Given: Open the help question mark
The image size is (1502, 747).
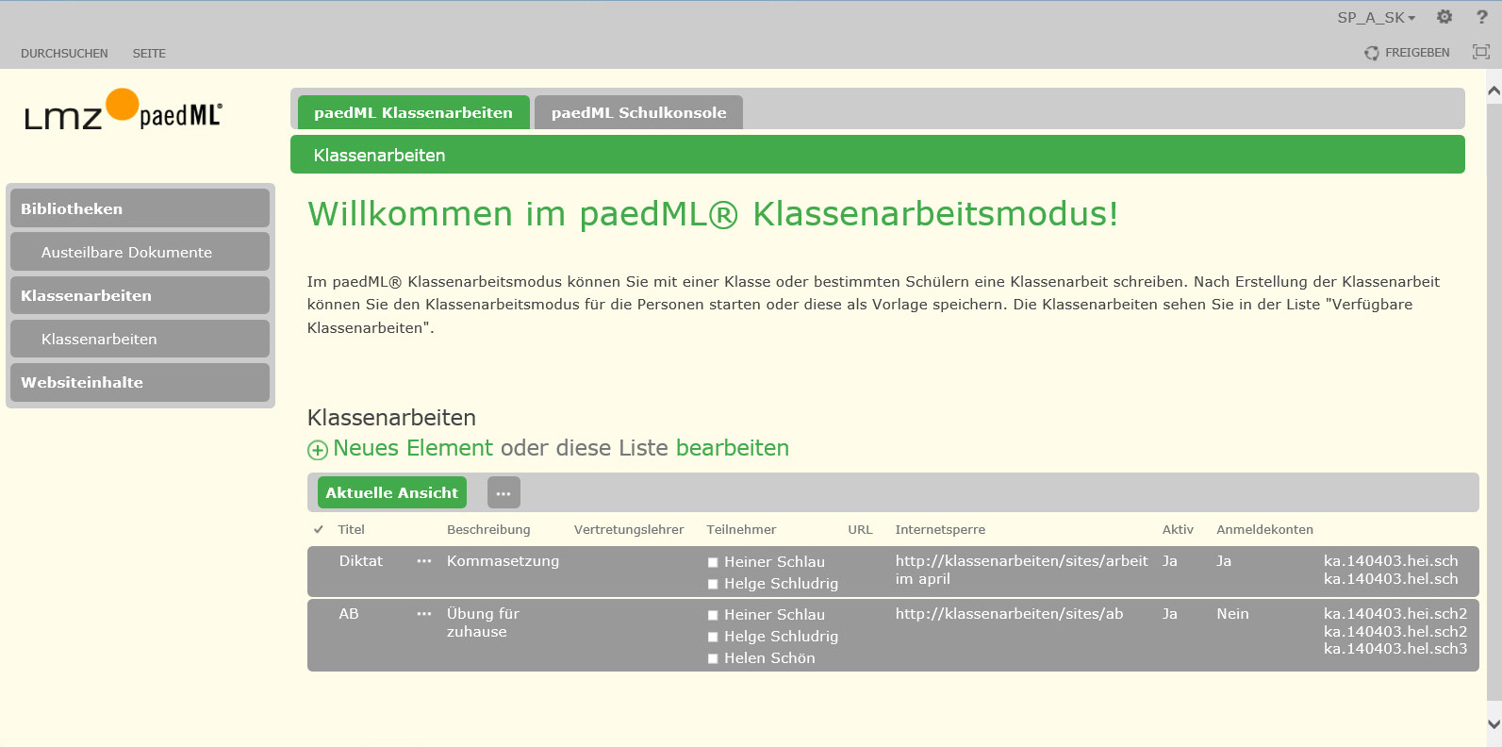Looking at the screenshot, I should (1481, 17).
